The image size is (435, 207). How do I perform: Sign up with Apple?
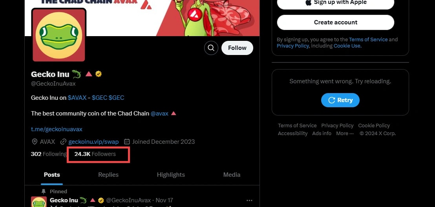point(335,2)
